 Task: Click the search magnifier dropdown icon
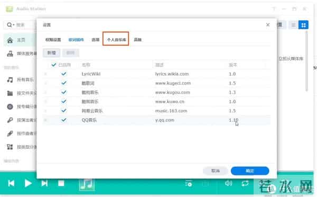(11, 25)
